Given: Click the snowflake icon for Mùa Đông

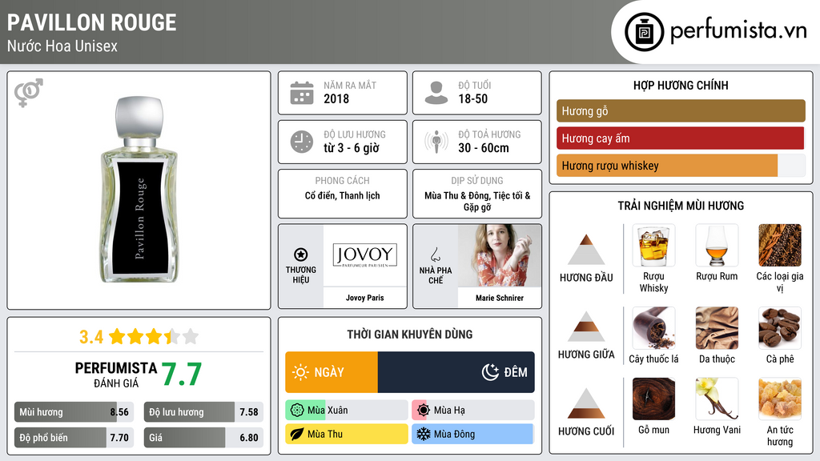Looking at the screenshot, I should coord(424,434).
